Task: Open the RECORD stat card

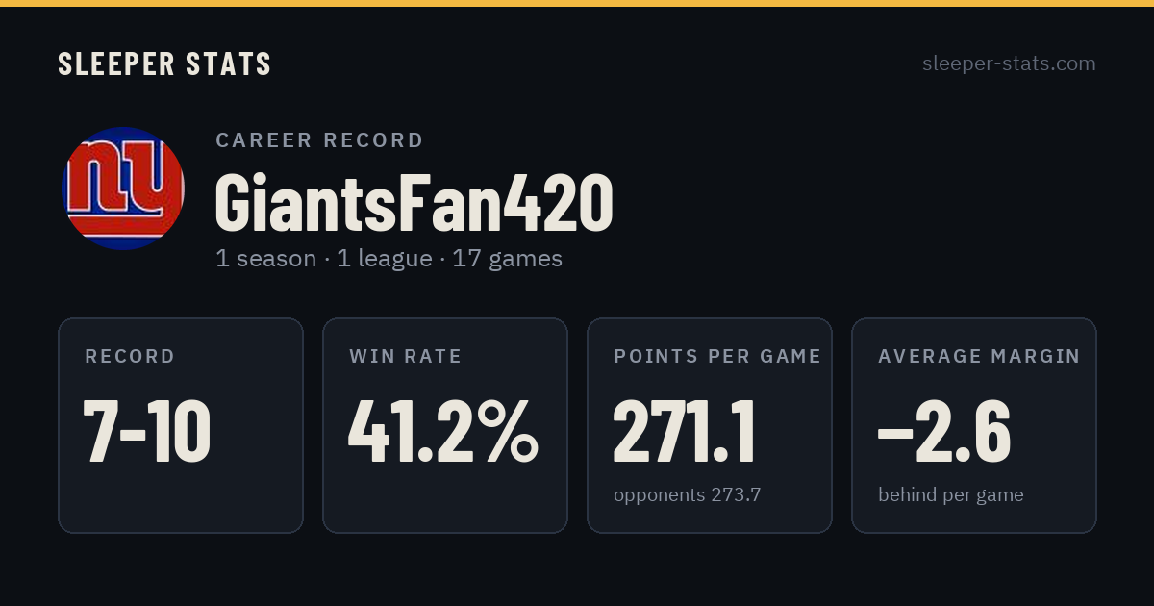Action: [x=181, y=425]
